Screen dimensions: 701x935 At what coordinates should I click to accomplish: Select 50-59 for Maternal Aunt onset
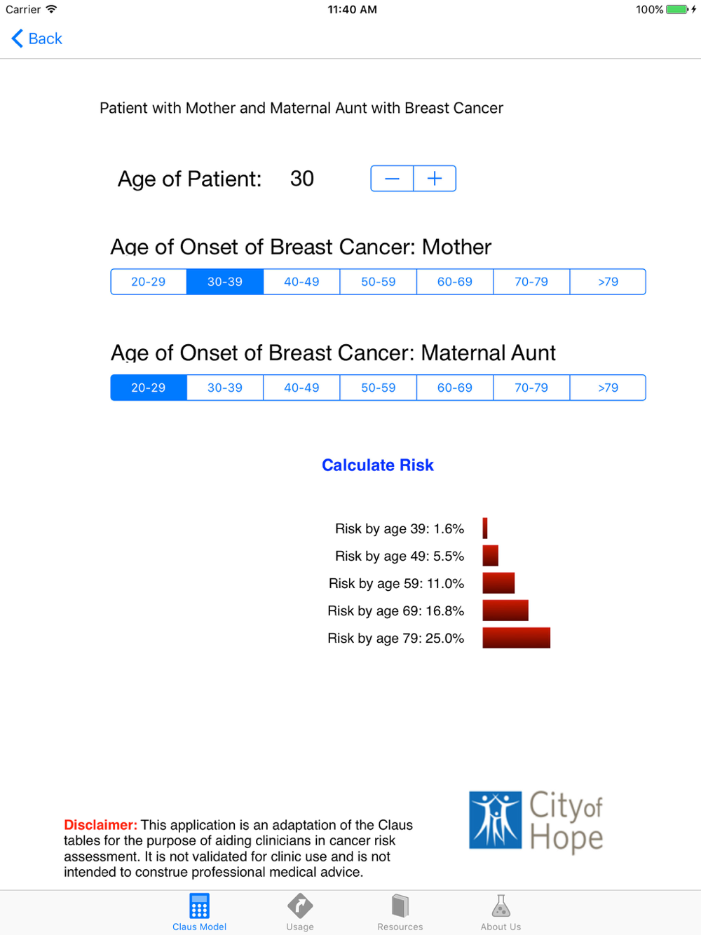click(x=379, y=388)
